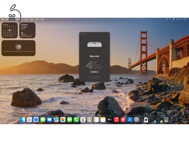Open the Photos app in dock
189x142 pixels.
(63, 120)
